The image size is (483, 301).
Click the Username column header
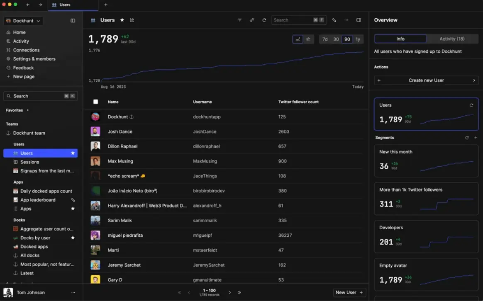(202, 102)
